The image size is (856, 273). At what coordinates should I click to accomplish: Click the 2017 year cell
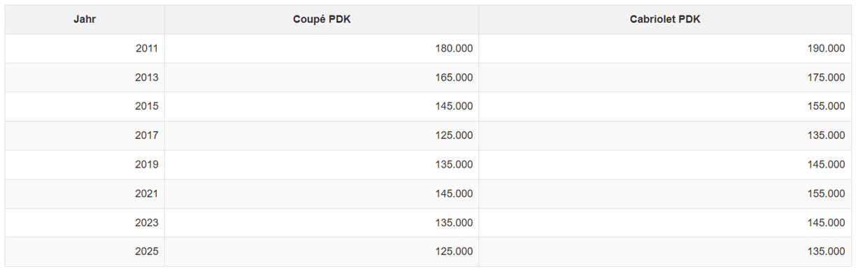tap(85, 135)
